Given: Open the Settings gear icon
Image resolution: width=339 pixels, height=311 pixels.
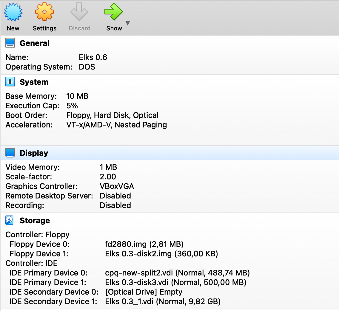Looking at the screenshot, I should tap(44, 12).
